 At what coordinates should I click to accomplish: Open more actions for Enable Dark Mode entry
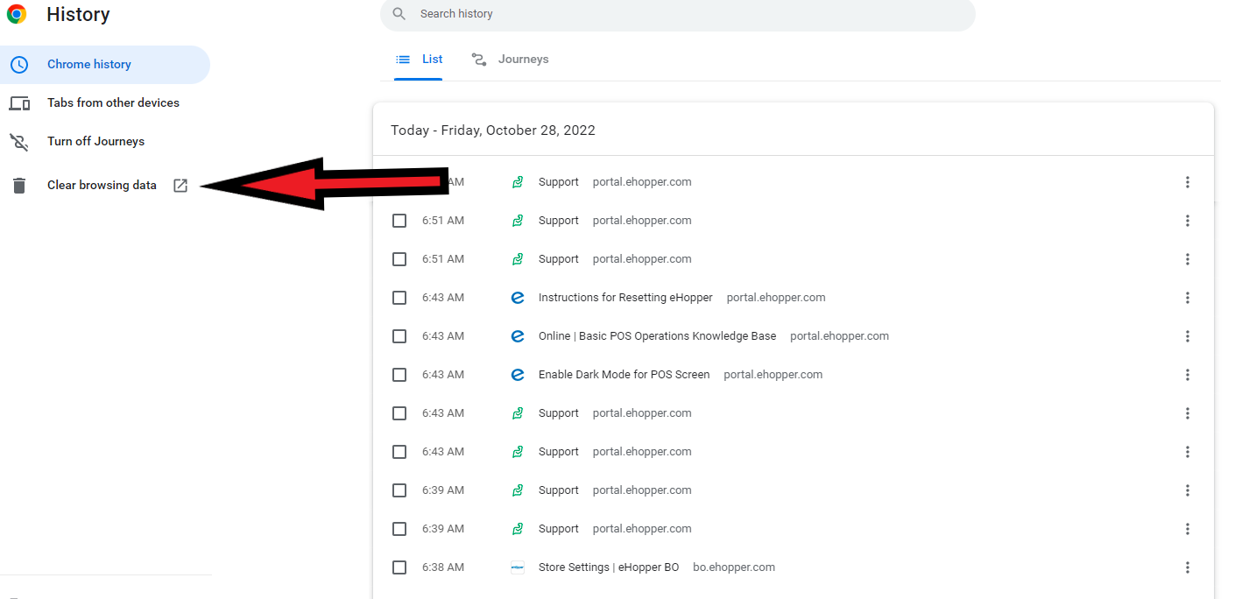tap(1188, 375)
